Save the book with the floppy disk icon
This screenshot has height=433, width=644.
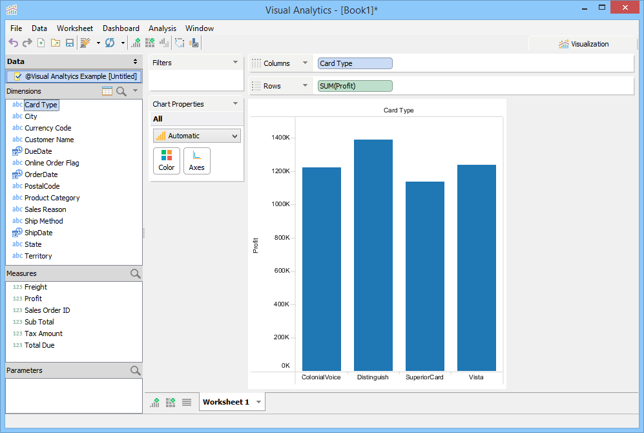pyautogui.click(x=70, y=43)
